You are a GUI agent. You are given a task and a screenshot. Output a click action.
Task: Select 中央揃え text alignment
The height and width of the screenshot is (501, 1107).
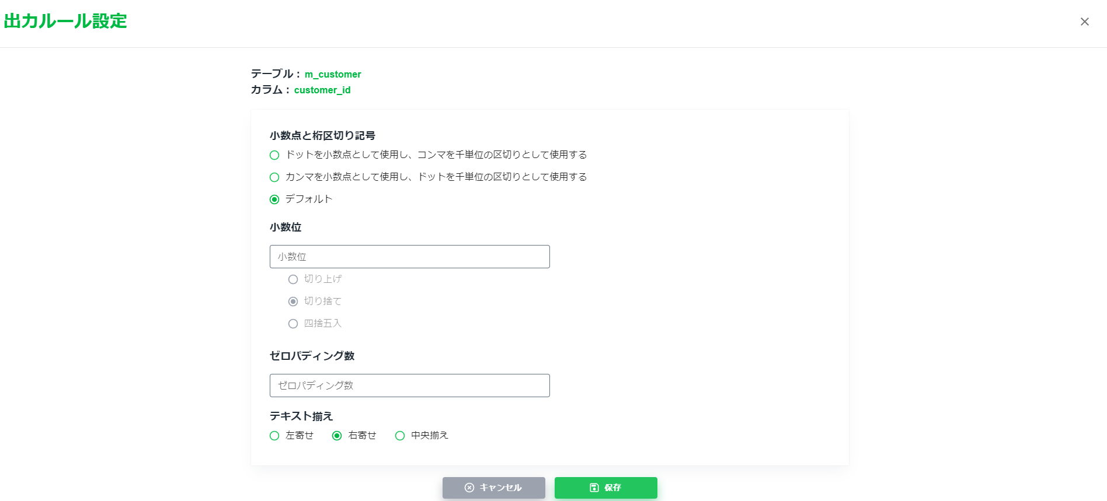tap(400, 436)
